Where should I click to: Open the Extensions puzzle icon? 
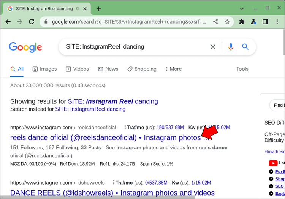[242, 22]
